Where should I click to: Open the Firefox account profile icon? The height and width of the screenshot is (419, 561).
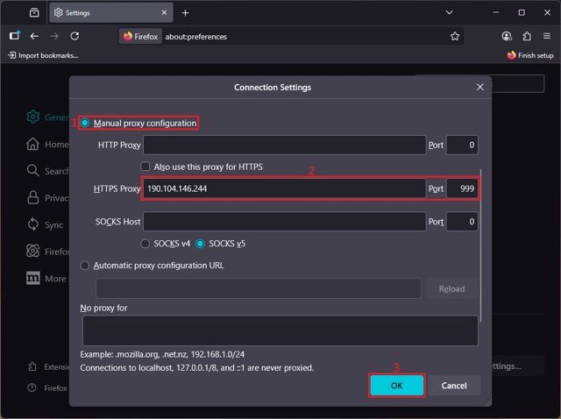pos(507,36)
